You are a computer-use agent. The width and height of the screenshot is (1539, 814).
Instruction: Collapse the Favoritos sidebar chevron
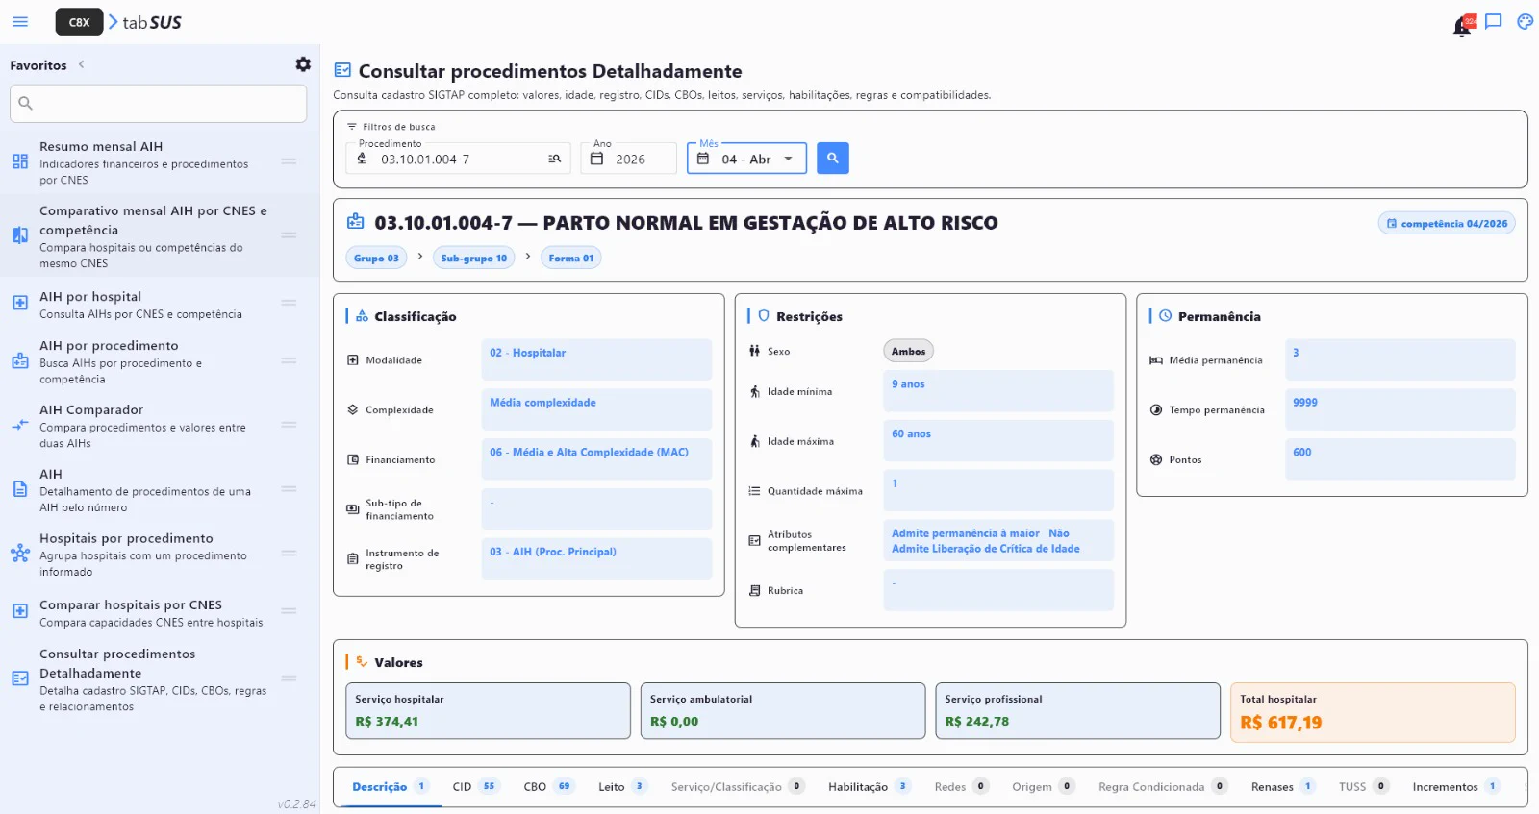point(82,64)
